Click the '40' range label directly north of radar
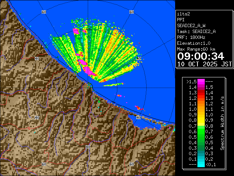 87,29
